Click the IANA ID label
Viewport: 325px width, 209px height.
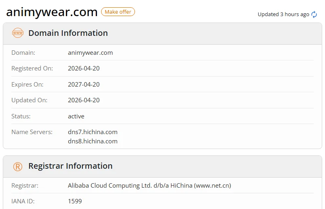(x=23, y=201)
